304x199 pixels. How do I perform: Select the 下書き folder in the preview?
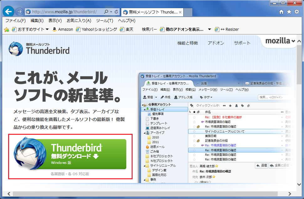tap(152, 118)
